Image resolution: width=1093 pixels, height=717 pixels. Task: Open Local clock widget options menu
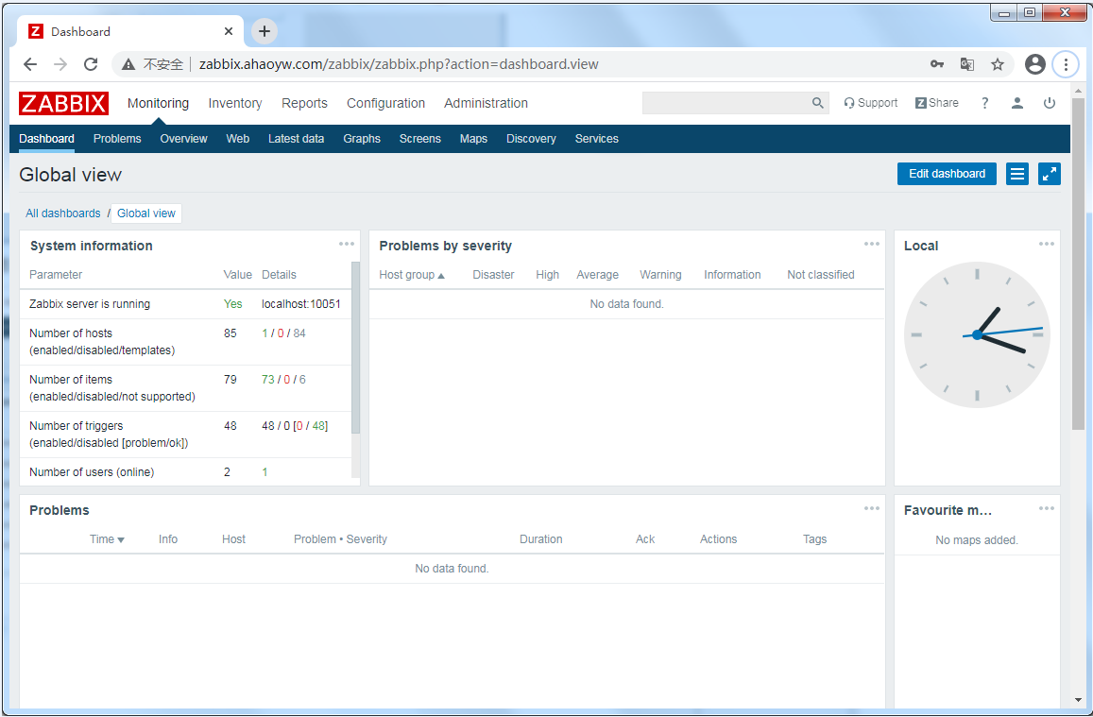1046,245
